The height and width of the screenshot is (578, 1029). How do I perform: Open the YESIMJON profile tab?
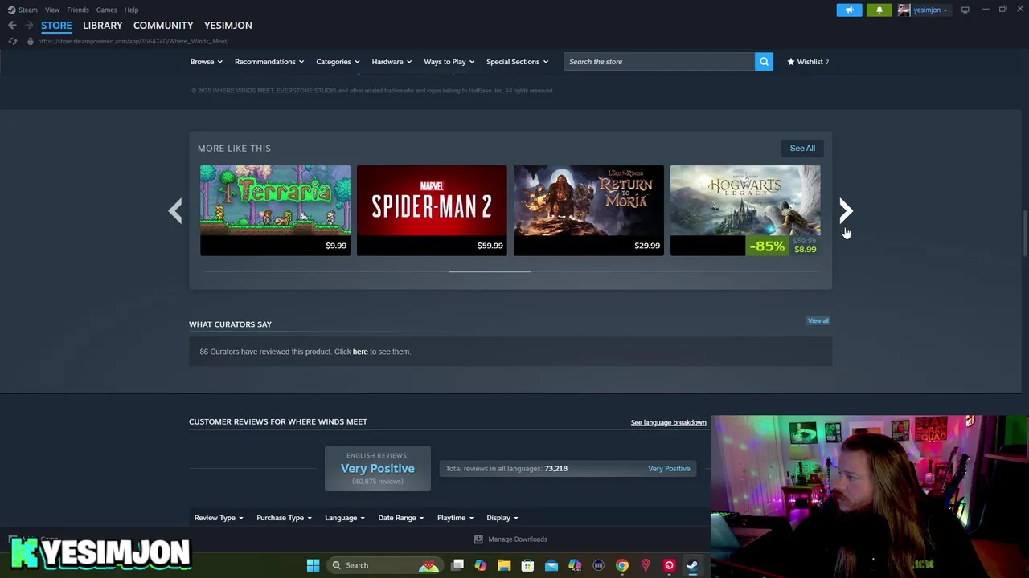pos(228,26)
